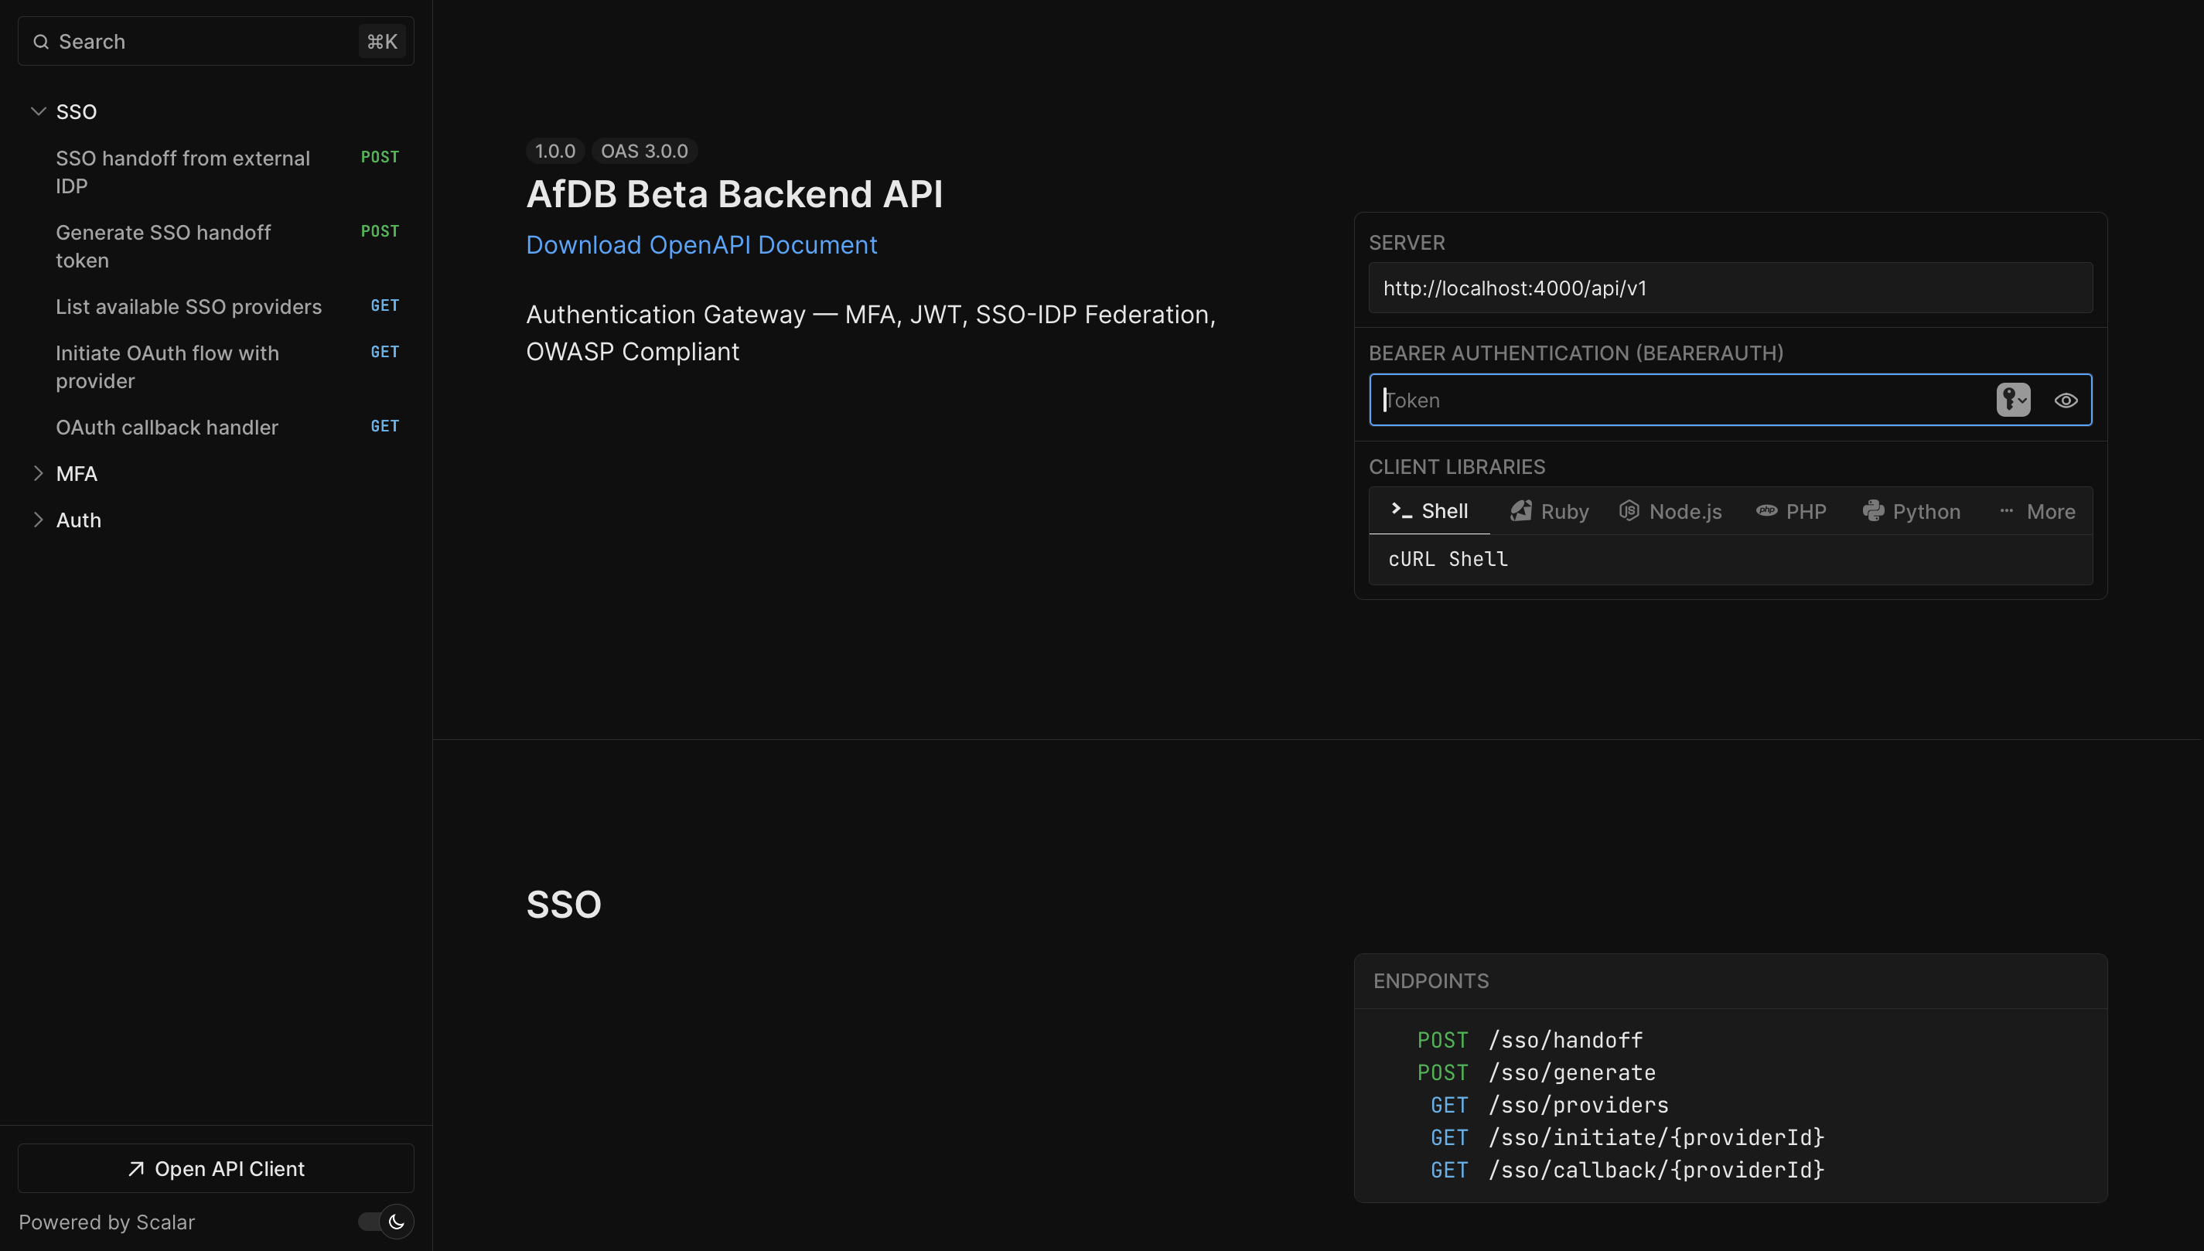The image size is (2204, 1251).
Task: Select the Node.js client library tab
Action: pyautogui.click(x=1670, y=511)
